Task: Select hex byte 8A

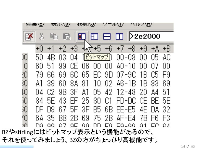Action: click(74, 83)
